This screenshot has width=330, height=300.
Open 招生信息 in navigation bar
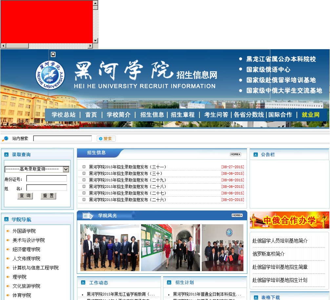pos(152,115)
